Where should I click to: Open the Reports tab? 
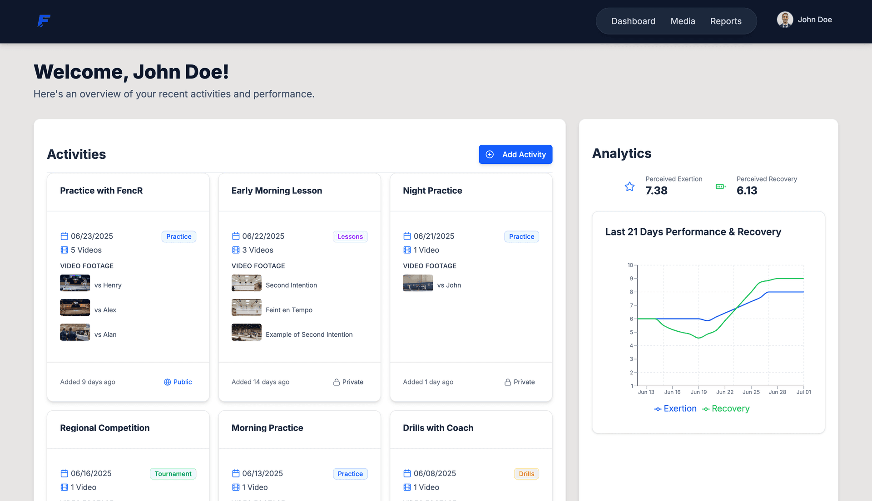click(x=726, y=21)
